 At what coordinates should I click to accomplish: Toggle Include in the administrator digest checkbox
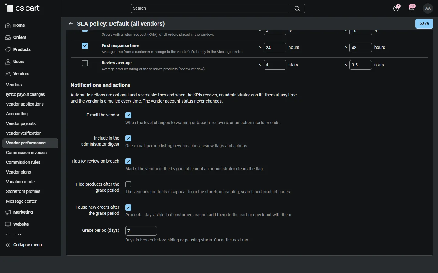pos(128,138)
